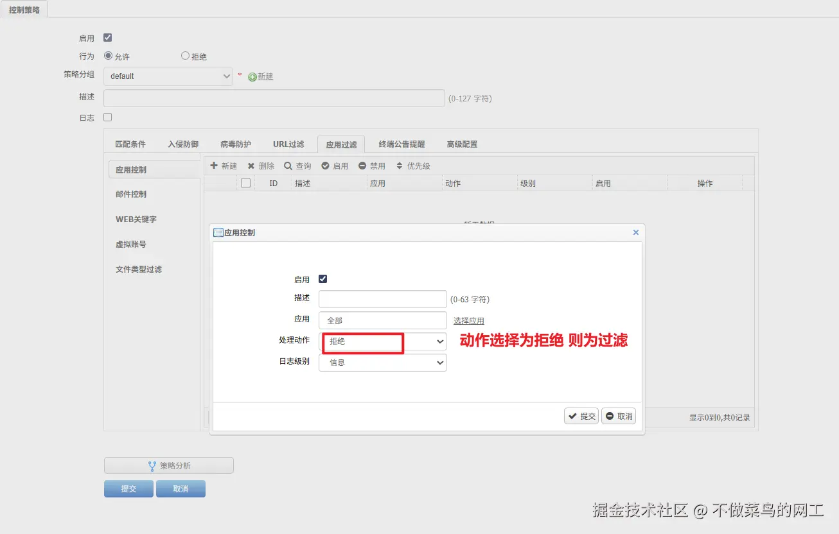Open the 处理动作 dropdown

pyautogui.click(x=383, y=341)
